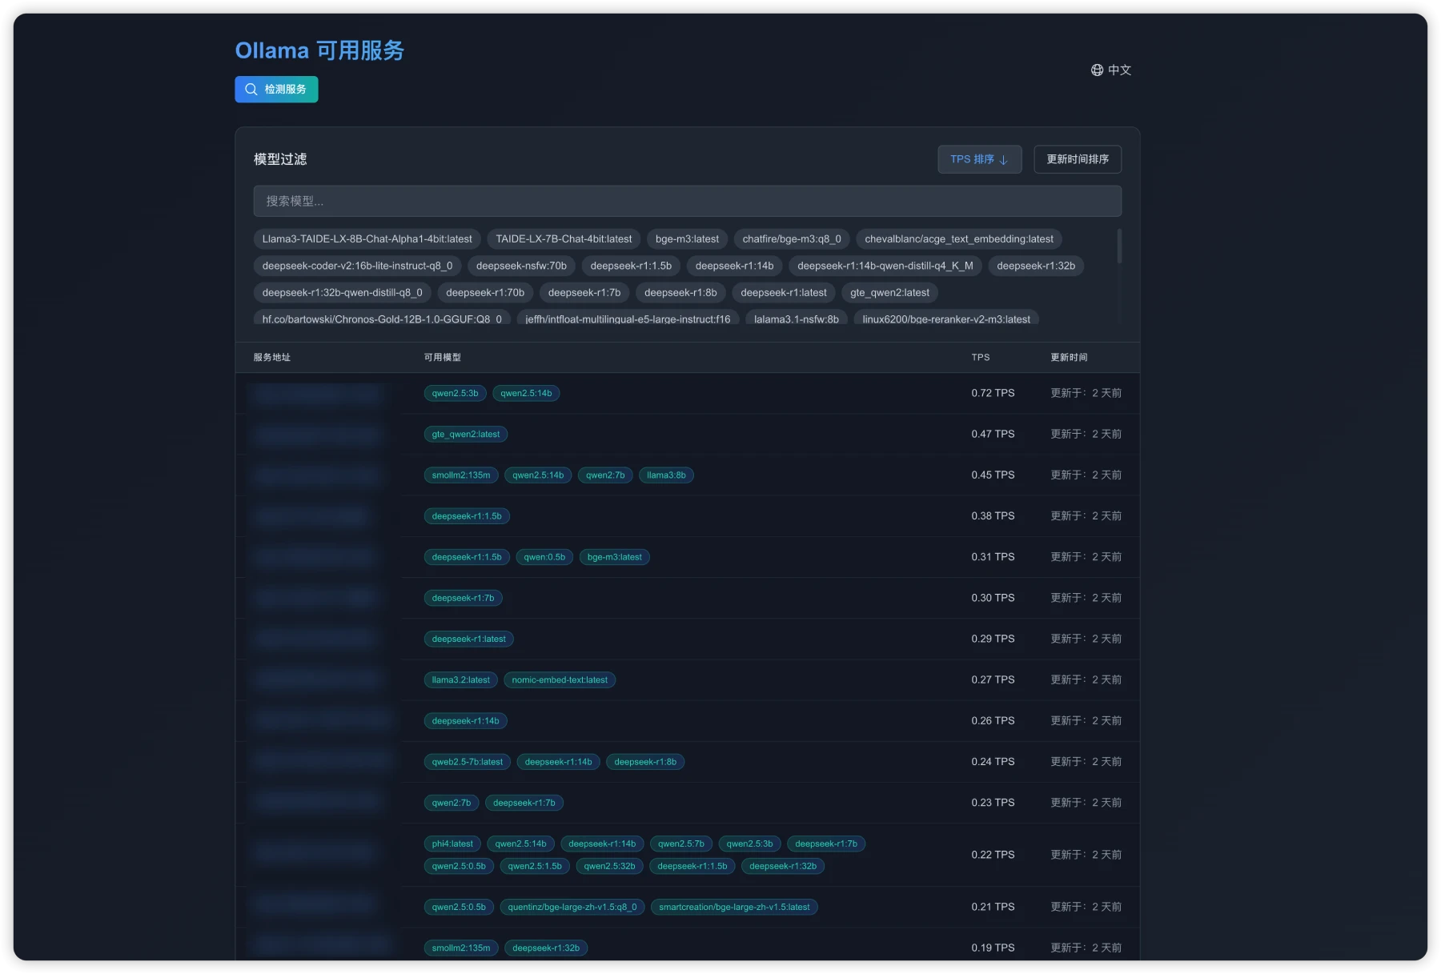Click the descending arrow on TPS 排序

tap(1004, 159)
